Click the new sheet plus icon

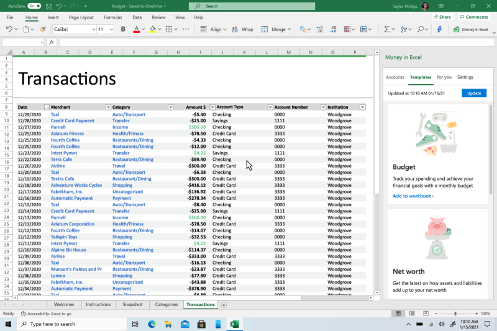(224, 305)
